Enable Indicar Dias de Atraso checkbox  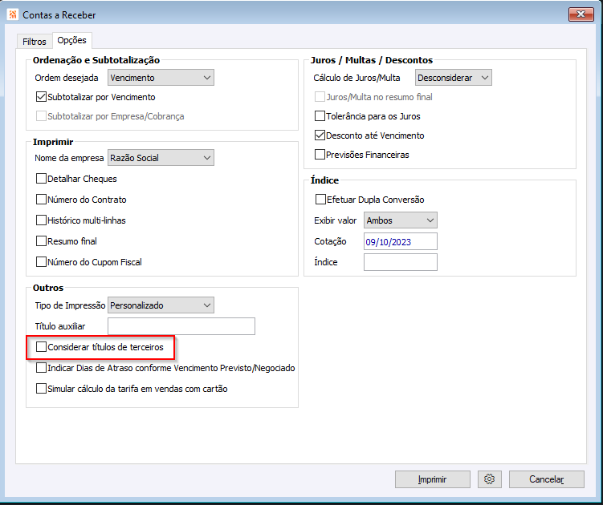point(41,368)
